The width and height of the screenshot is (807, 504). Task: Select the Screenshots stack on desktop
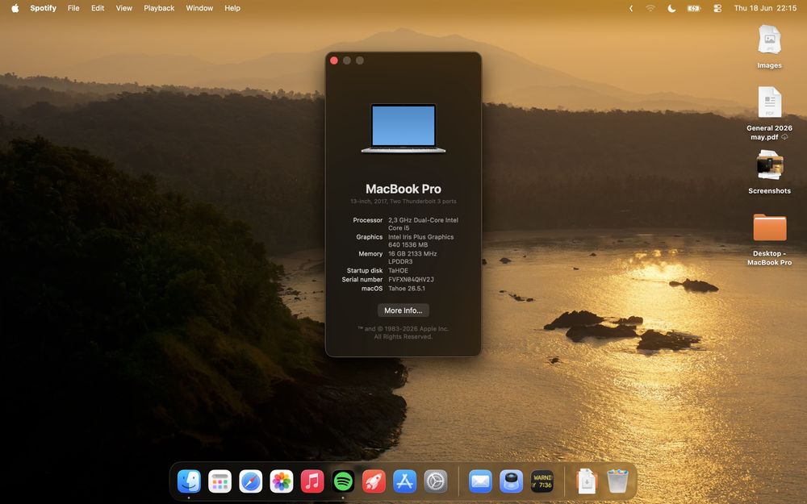tap(769, 172)
